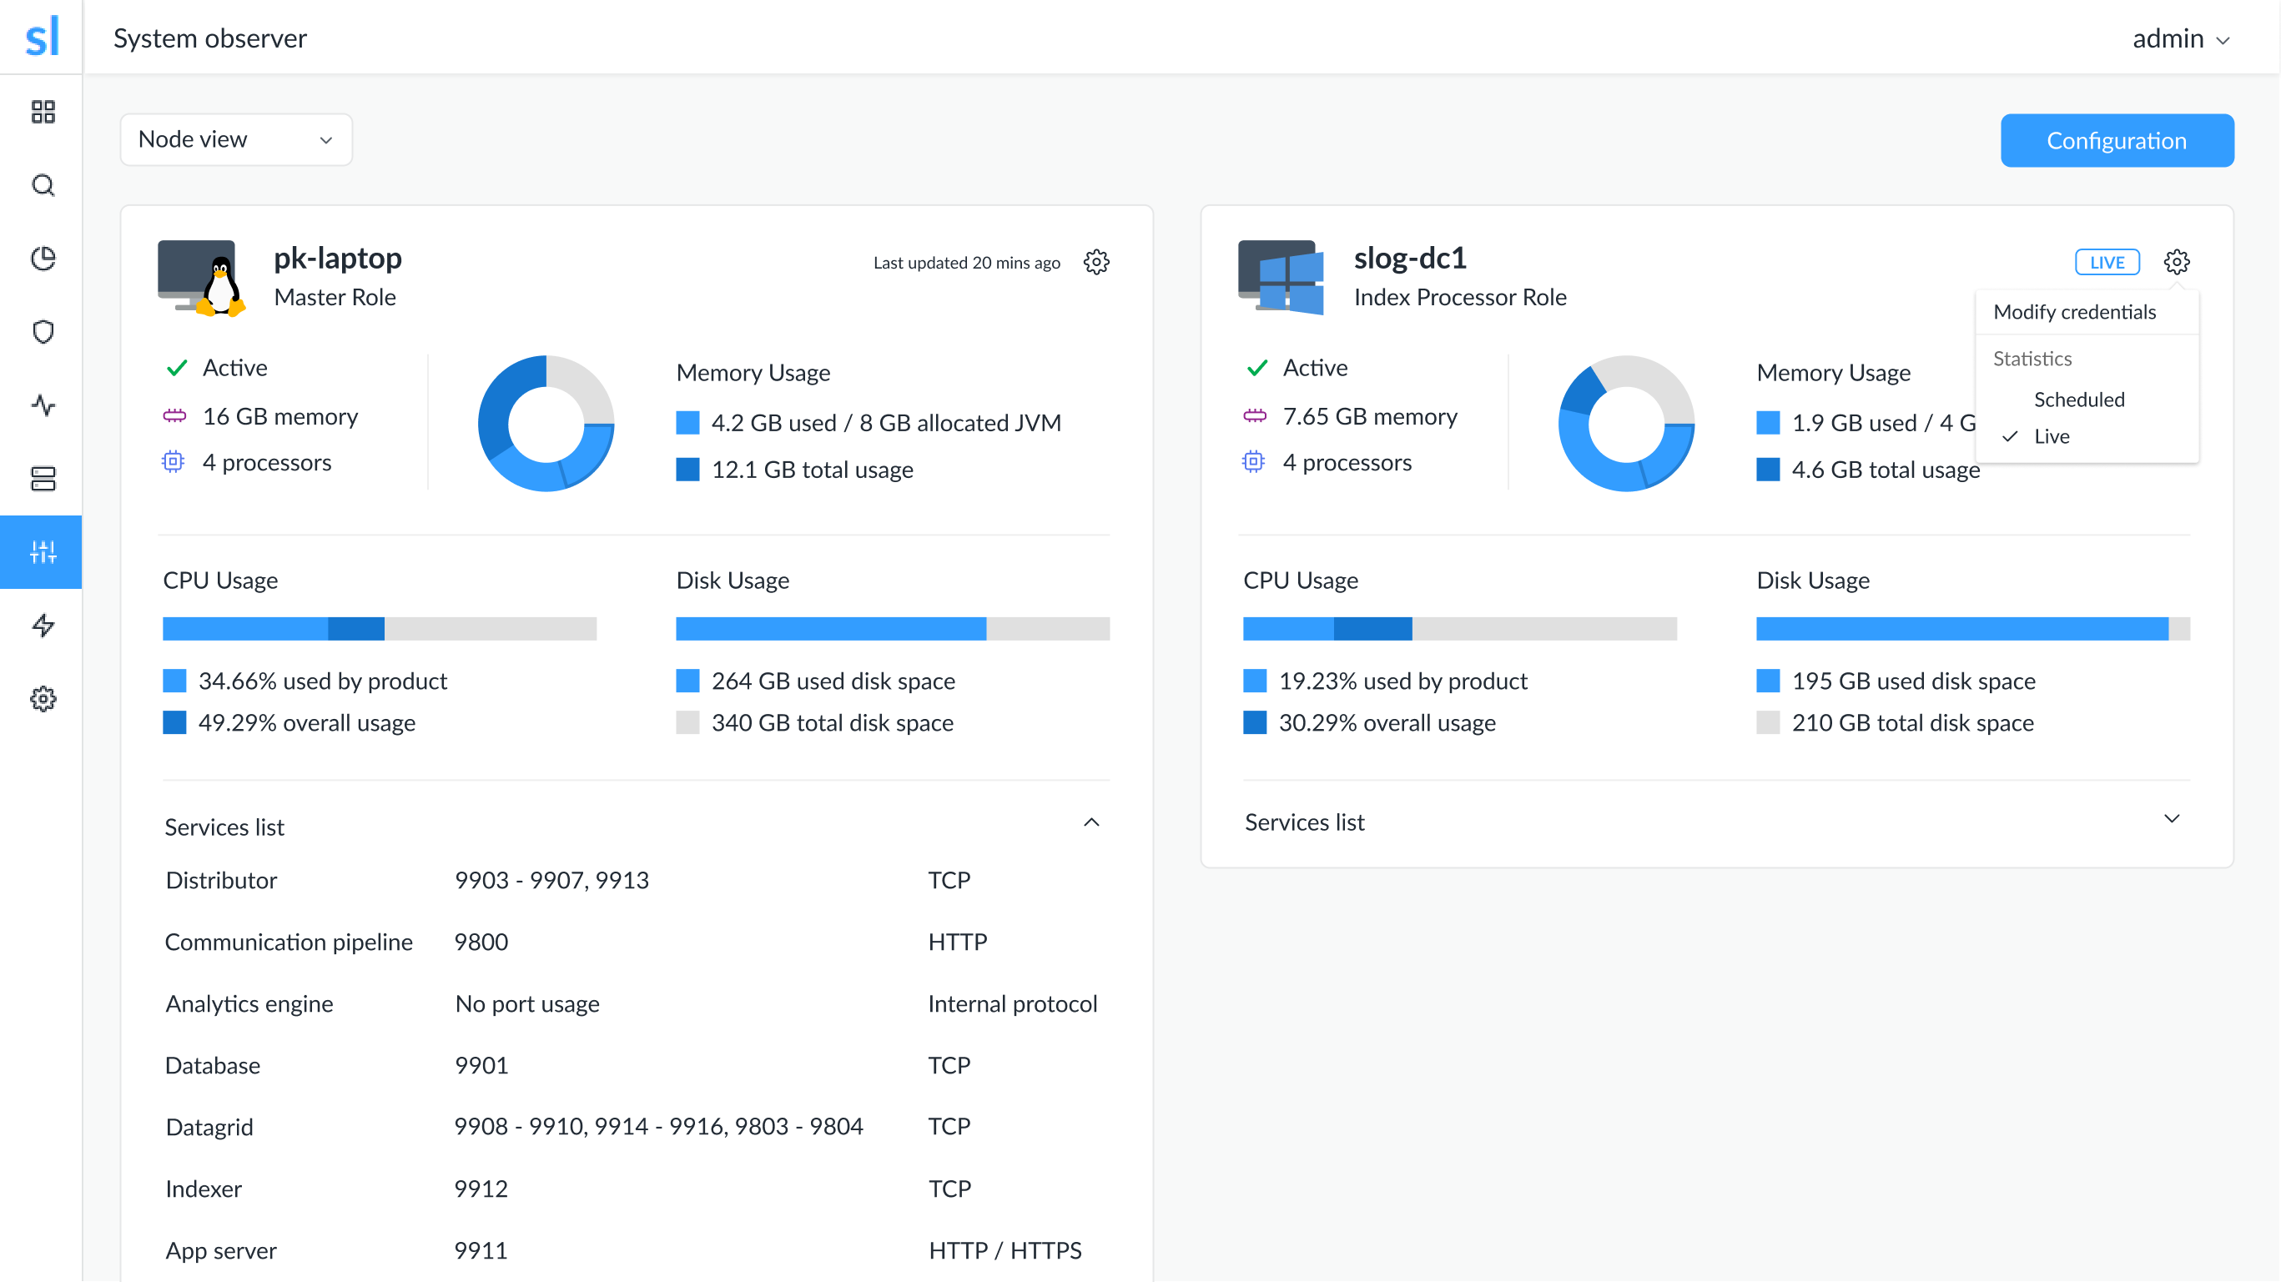
Task: Select Live statistics mode
Action: 2052,435
